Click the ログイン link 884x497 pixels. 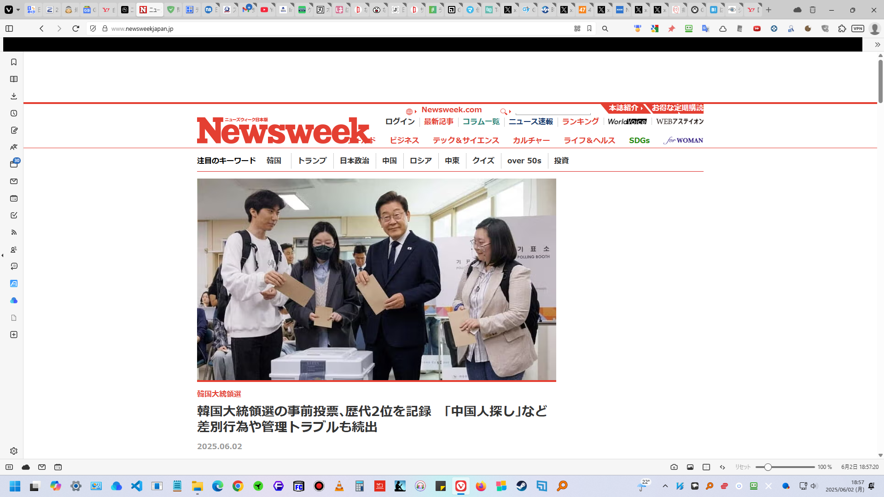[400, 121]
